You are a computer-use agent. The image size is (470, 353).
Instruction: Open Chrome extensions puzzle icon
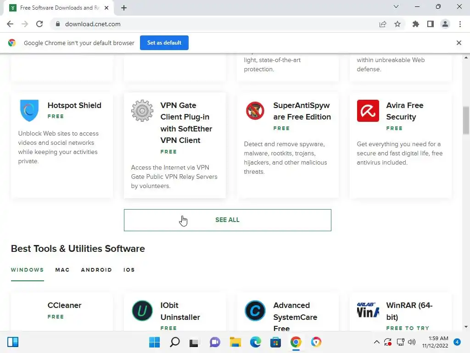(x=416, y=24)
